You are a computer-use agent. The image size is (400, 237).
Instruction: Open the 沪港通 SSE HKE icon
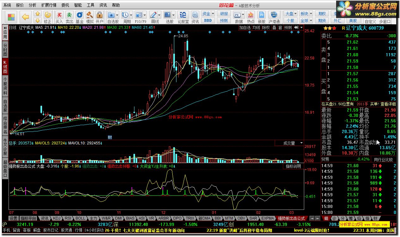[x=274, y=15]
